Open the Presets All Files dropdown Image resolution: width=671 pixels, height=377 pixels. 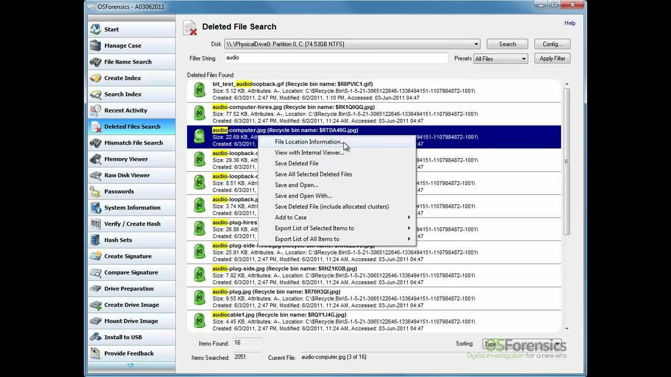(x=500, y=59)
